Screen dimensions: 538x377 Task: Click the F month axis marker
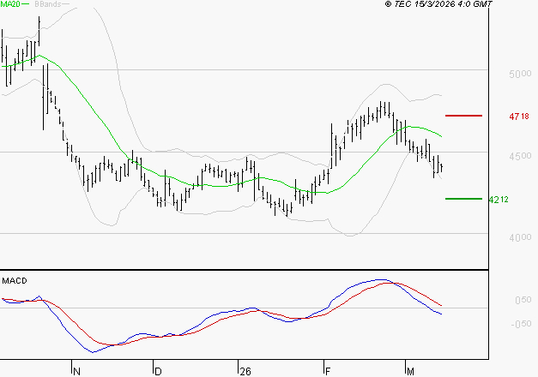(328, 371)
